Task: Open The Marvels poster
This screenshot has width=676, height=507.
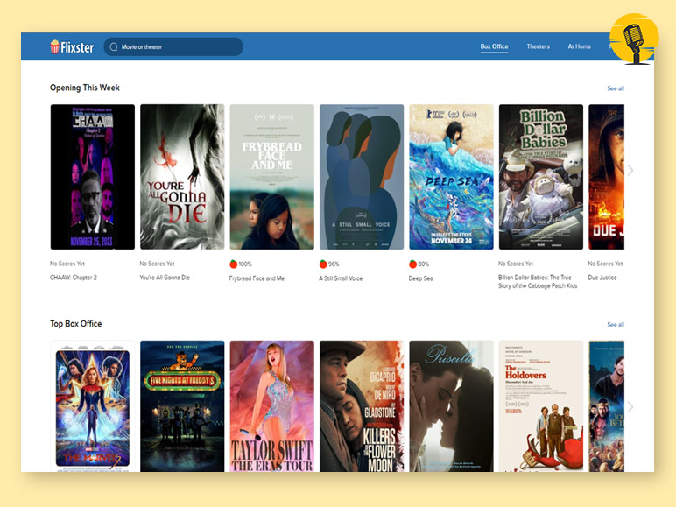Action: click(93, 406)
